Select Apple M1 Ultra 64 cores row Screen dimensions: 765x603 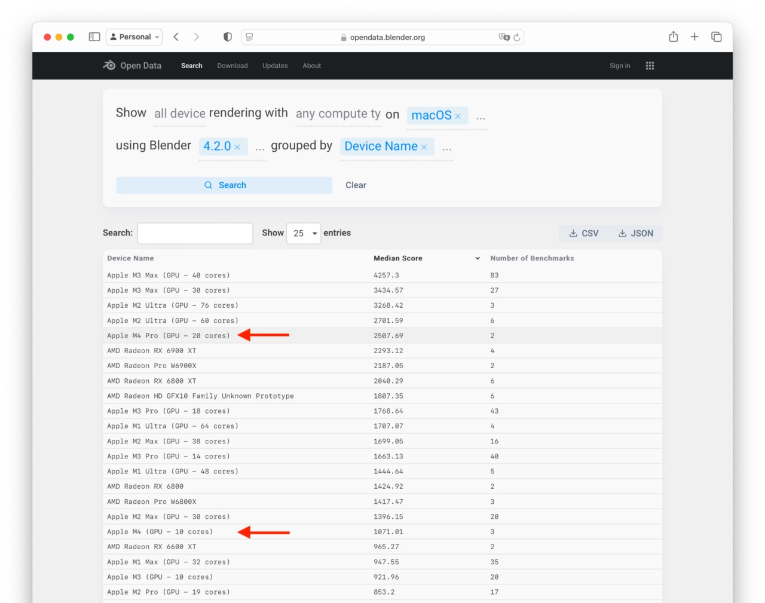click(382, 426)
